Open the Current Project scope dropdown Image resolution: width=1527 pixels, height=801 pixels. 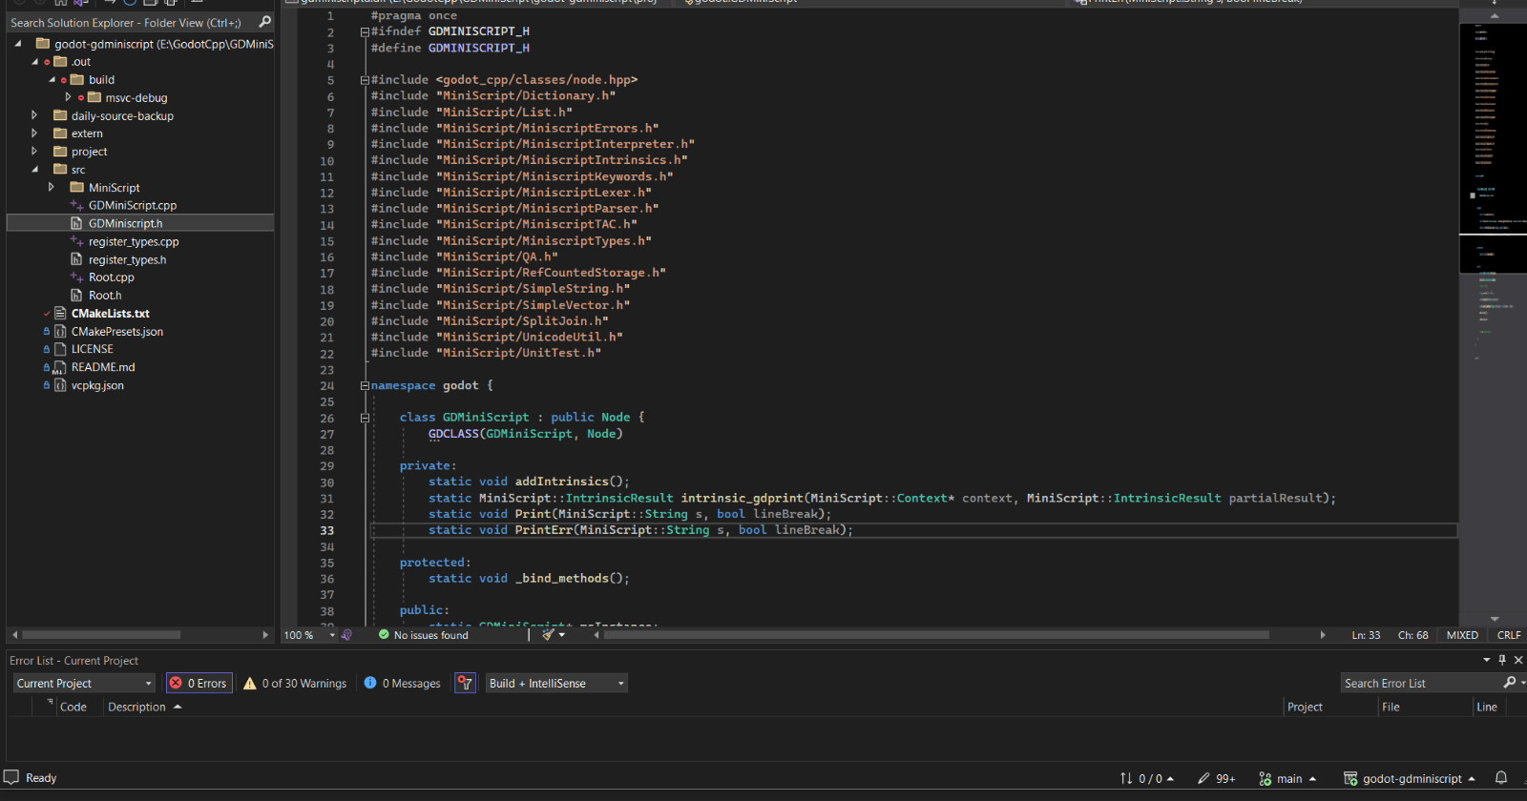point(84,683)
